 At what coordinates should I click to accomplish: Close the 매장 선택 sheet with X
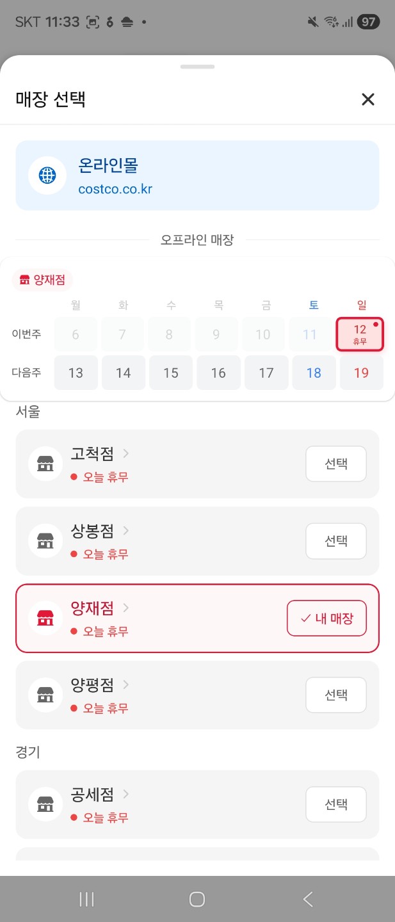367,99
